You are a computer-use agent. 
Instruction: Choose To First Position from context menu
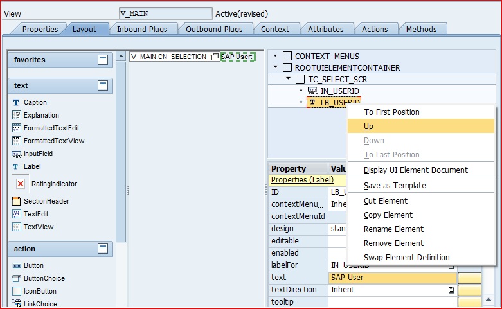pyautogui.click(x=421, y=112)
